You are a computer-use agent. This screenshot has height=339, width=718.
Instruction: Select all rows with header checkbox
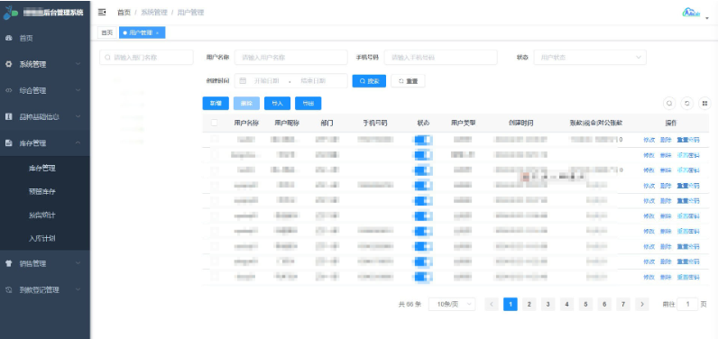215,123
